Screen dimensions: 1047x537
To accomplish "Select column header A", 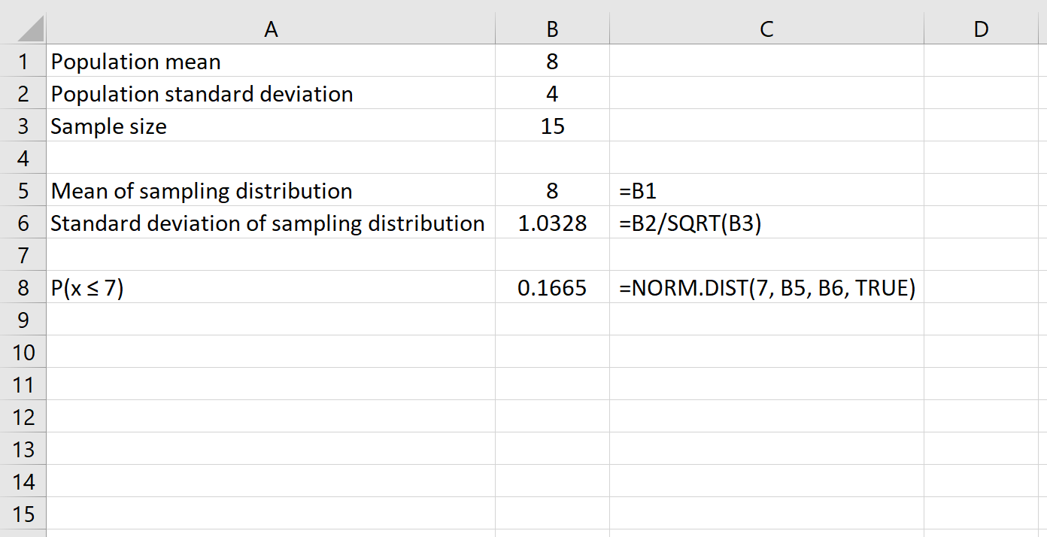I will click(270, 29).
